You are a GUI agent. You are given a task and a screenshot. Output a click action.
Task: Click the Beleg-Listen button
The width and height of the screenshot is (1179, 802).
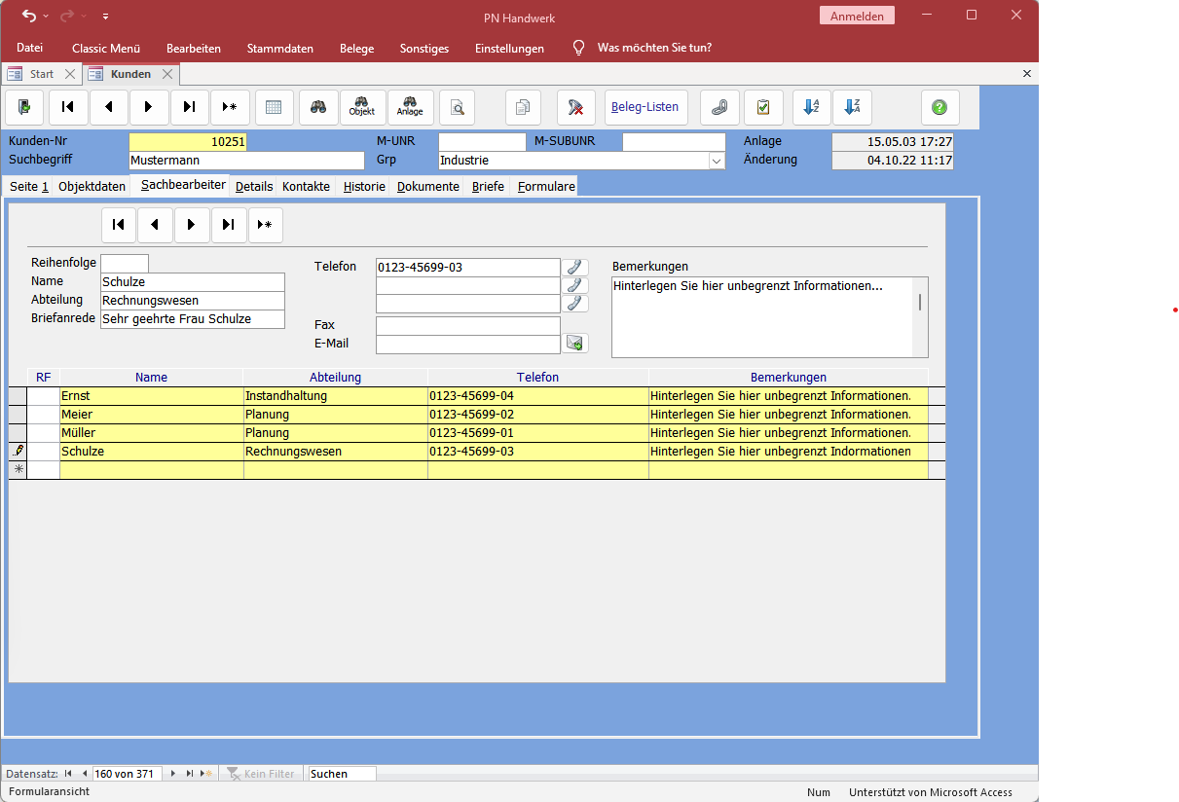645,107
